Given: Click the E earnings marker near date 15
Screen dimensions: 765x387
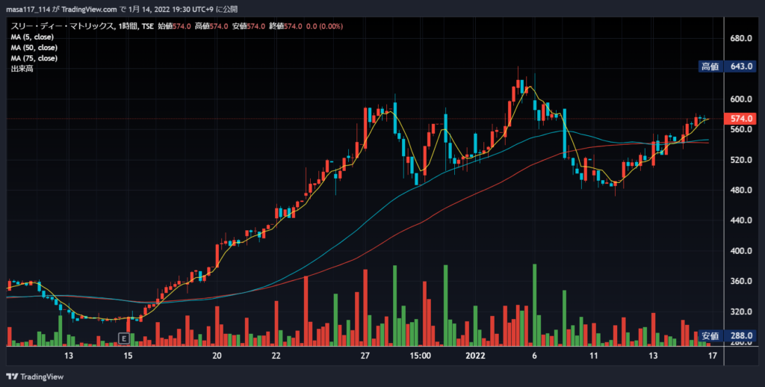Looking at the screenshot, I should point(124,338).
